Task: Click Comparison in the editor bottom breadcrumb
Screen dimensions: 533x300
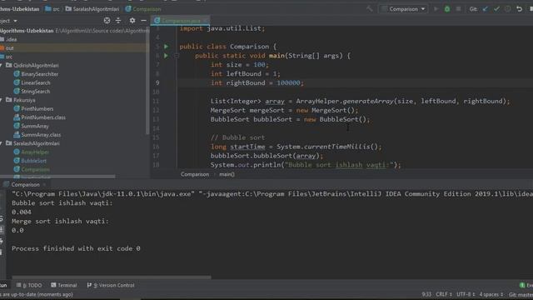Action: tap(195, 174)
